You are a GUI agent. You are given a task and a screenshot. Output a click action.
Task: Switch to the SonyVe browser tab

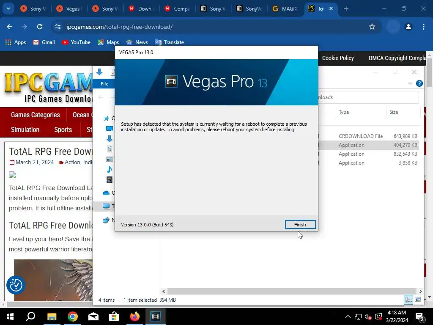pos(249,9)
